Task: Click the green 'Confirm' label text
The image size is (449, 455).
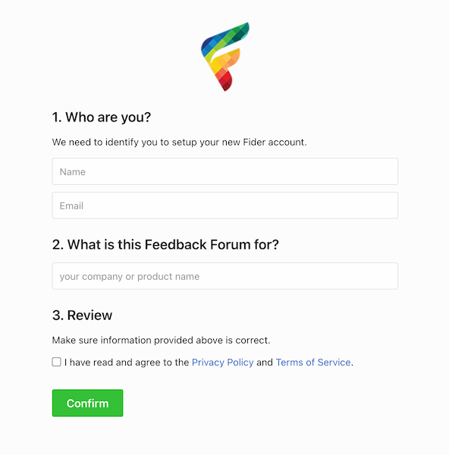Action: 87,403
